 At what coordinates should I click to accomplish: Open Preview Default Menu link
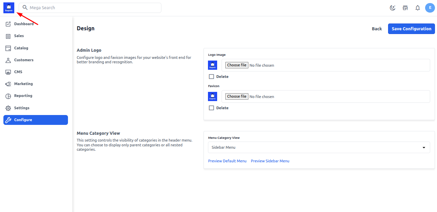click(x=227, y=161)
